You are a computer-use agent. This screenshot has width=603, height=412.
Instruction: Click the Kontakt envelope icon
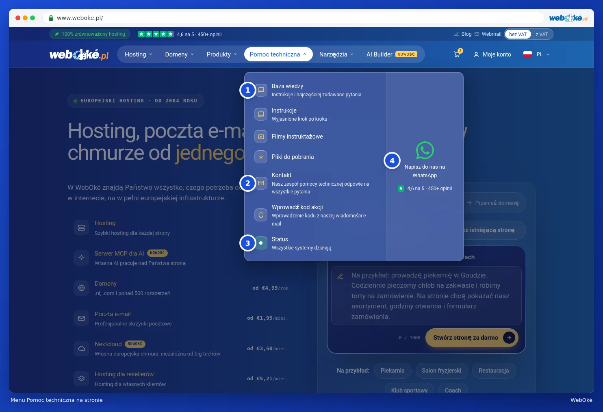coord(261,183)
